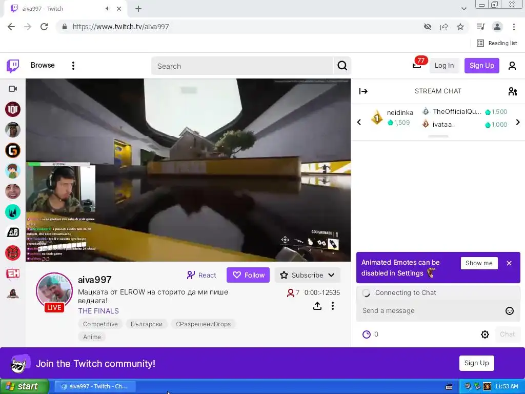Open the Reading list
Viewport: 525px width, 394px height.
[497, 43]
